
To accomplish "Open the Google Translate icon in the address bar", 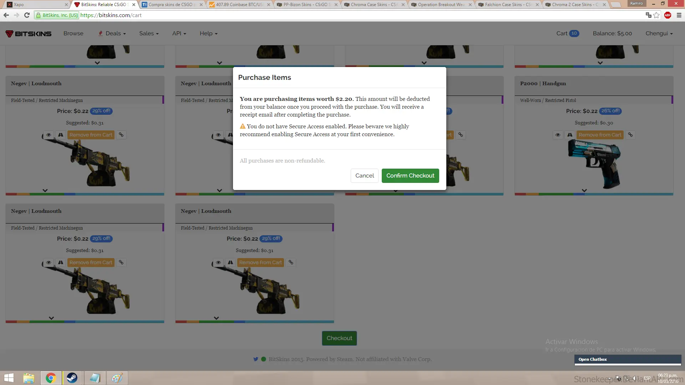I will 648,15.
